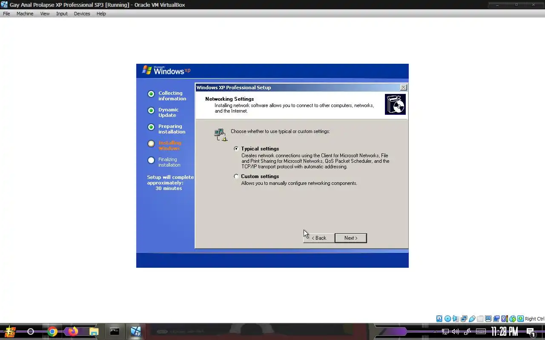
Task: Open the Machine menu
Action: 25,14
